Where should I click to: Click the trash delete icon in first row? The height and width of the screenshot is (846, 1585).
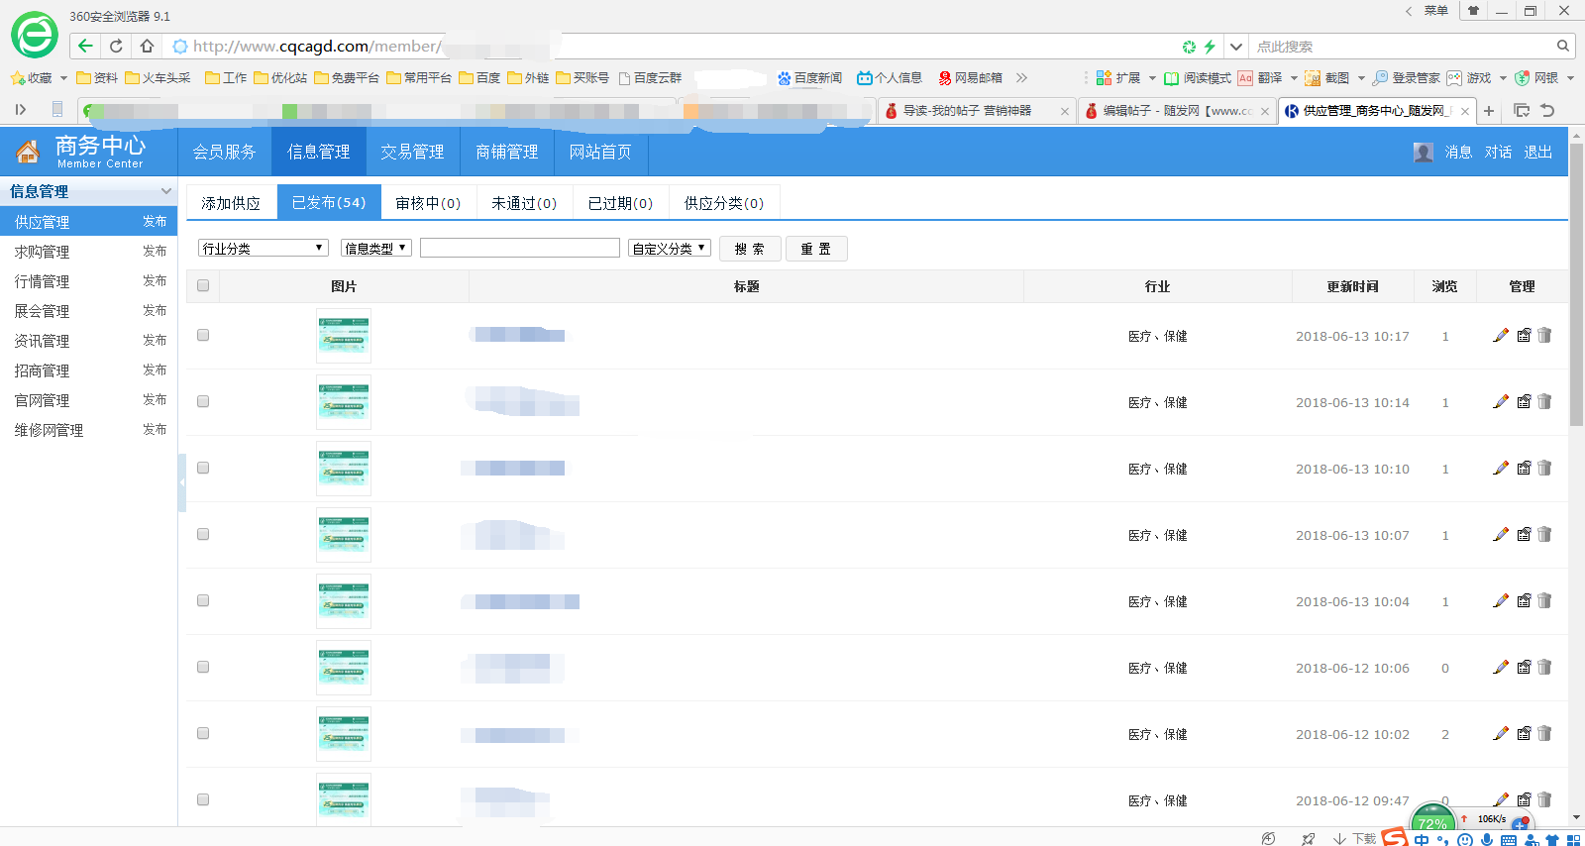[x=1544, y=336]
